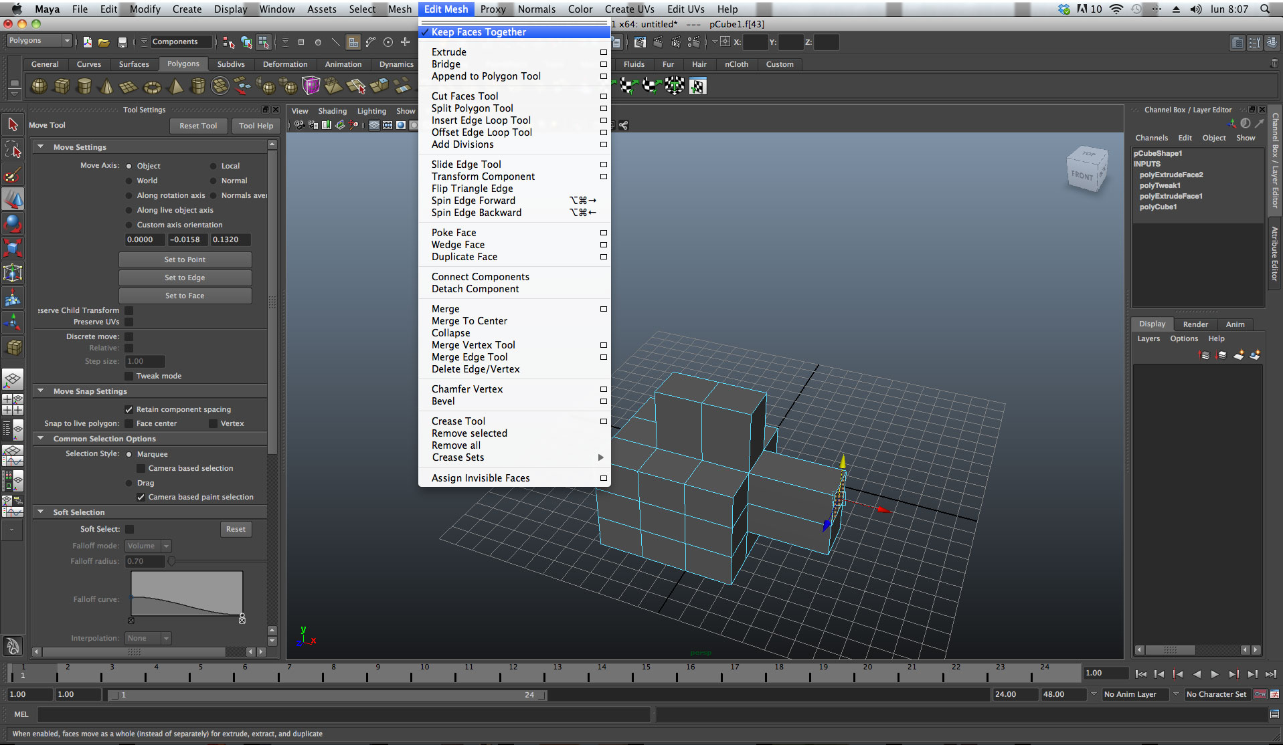
Task: Open the Extrude options box
Action: 604,52
